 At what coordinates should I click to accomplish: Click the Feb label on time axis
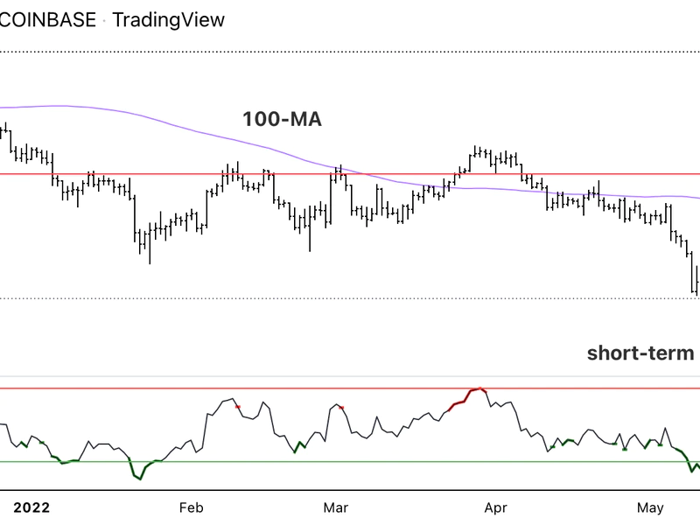point(190,508)
